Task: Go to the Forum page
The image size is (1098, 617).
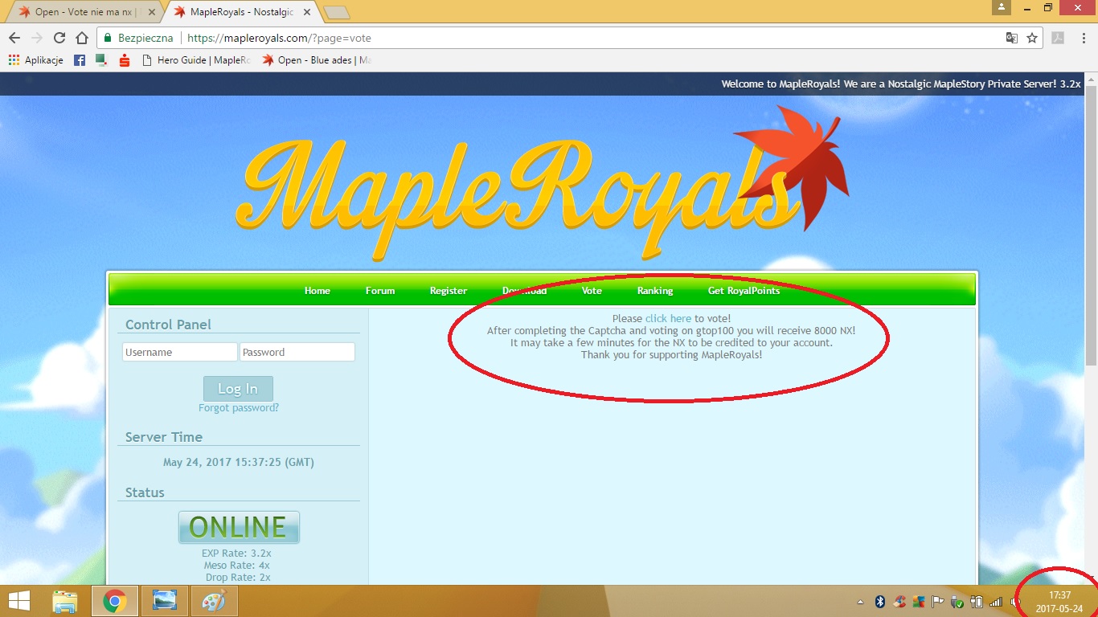Action: pos(379,291)
